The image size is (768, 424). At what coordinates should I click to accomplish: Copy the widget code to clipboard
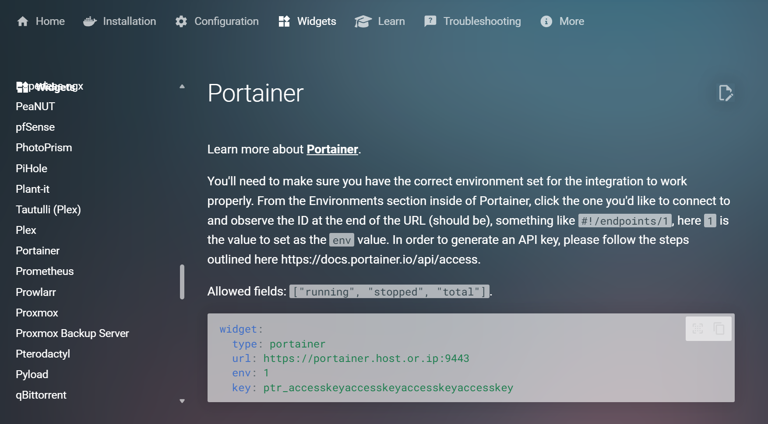(719, 329)
